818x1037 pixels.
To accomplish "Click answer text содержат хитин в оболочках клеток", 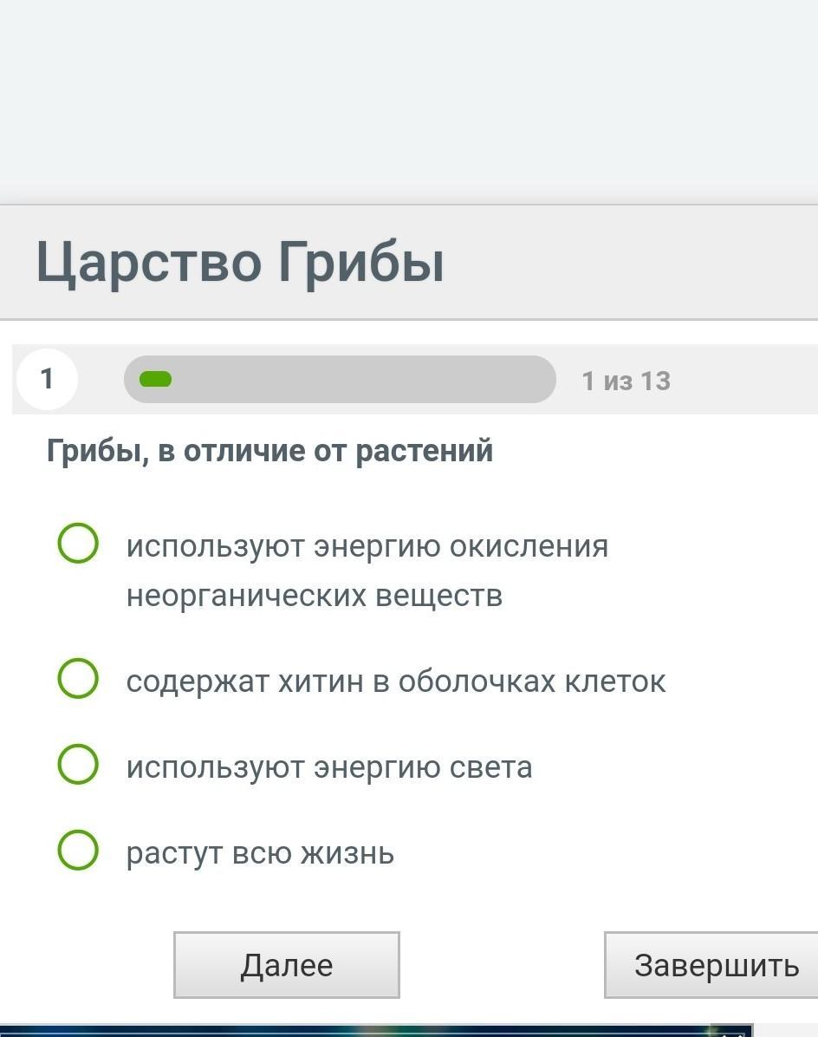I will pos(396,682).
